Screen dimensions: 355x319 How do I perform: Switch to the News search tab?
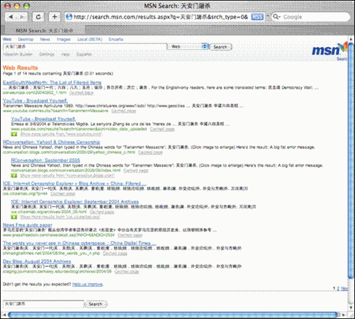pos(45,39)
